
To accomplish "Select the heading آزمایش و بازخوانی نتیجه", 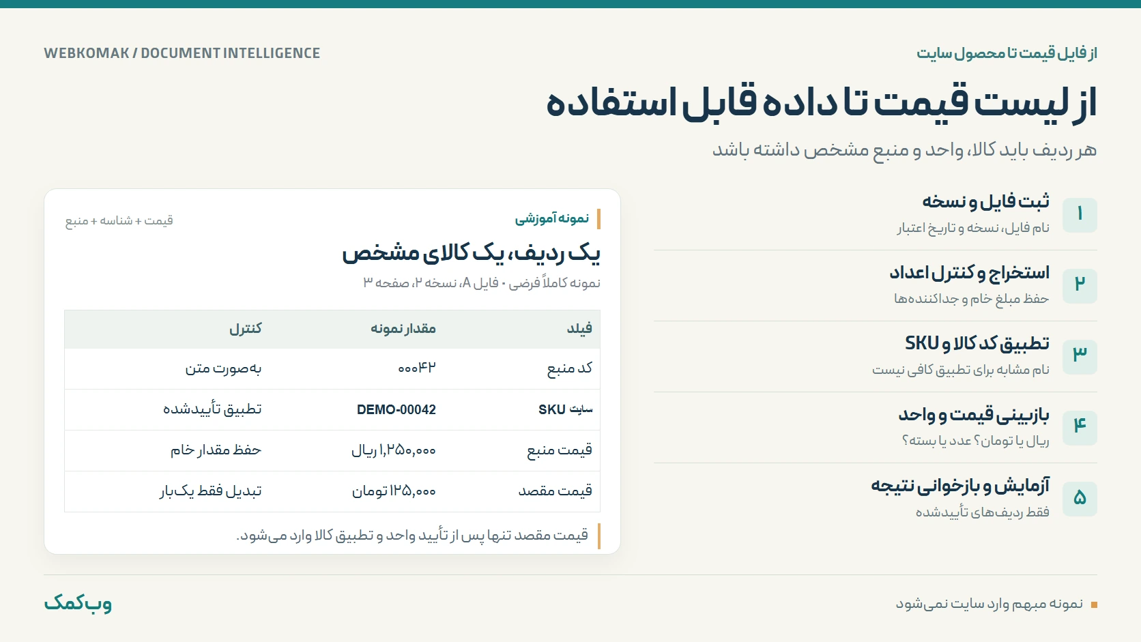I will pyautogui.click(x=960, y=486).
